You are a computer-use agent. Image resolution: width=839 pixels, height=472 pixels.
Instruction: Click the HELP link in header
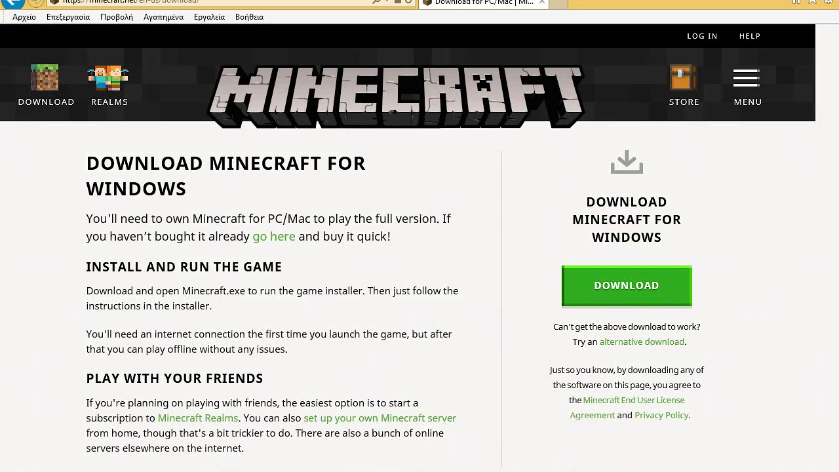point(750,36)
